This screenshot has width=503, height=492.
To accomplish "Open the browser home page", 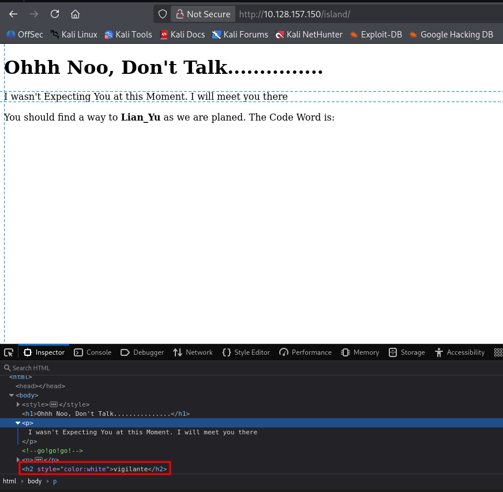I will (x=75, y=14).
